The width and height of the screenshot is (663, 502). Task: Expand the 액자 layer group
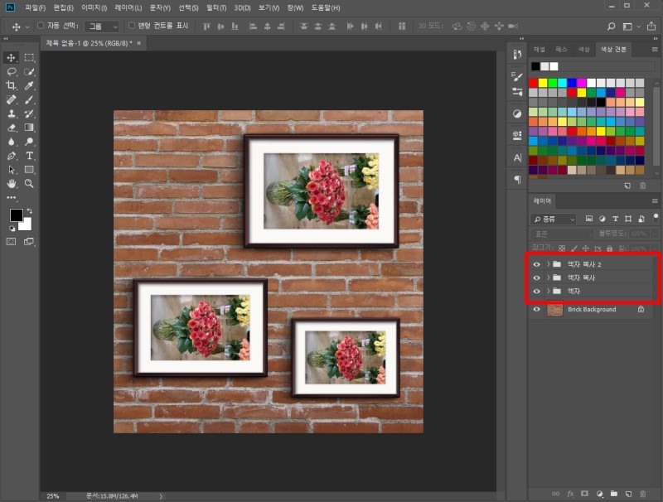coord(548,292)
